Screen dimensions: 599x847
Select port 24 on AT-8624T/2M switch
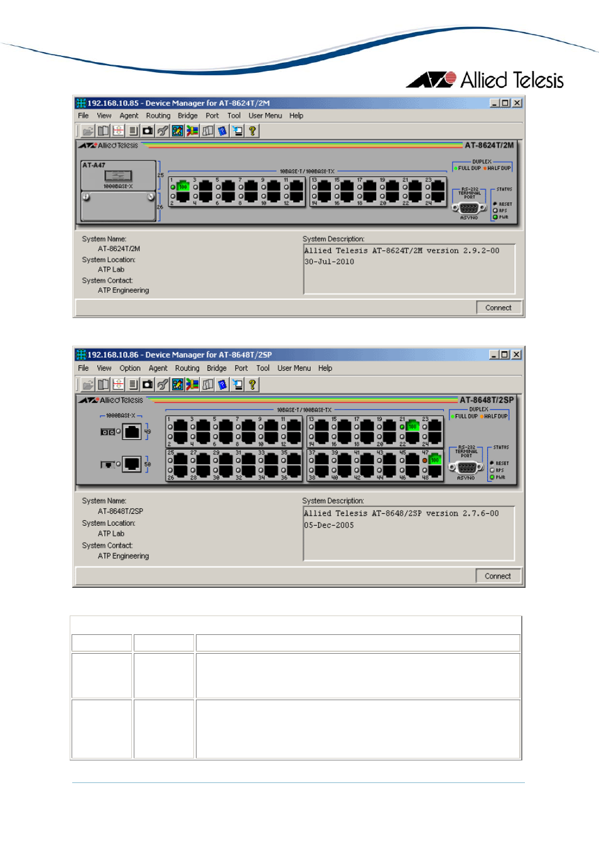pos(438,196)
